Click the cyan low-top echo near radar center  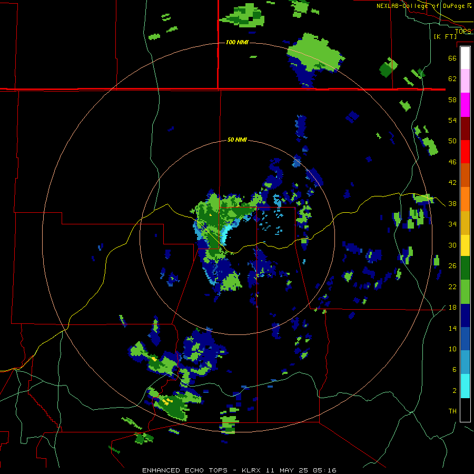226,234
